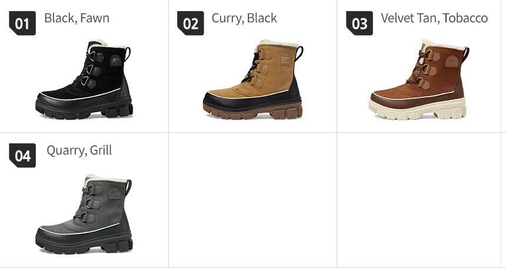
Task: Select the Quarry, Grill boot image
Action: [x=84, y=214]
